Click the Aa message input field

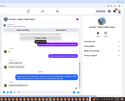[x=45, y=92]
